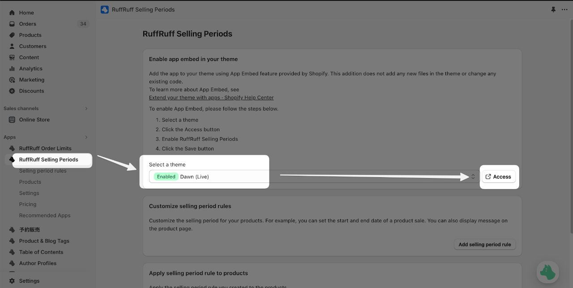Click the Online Store icon
Screen dimensions: 573x288
click(12, 120)
